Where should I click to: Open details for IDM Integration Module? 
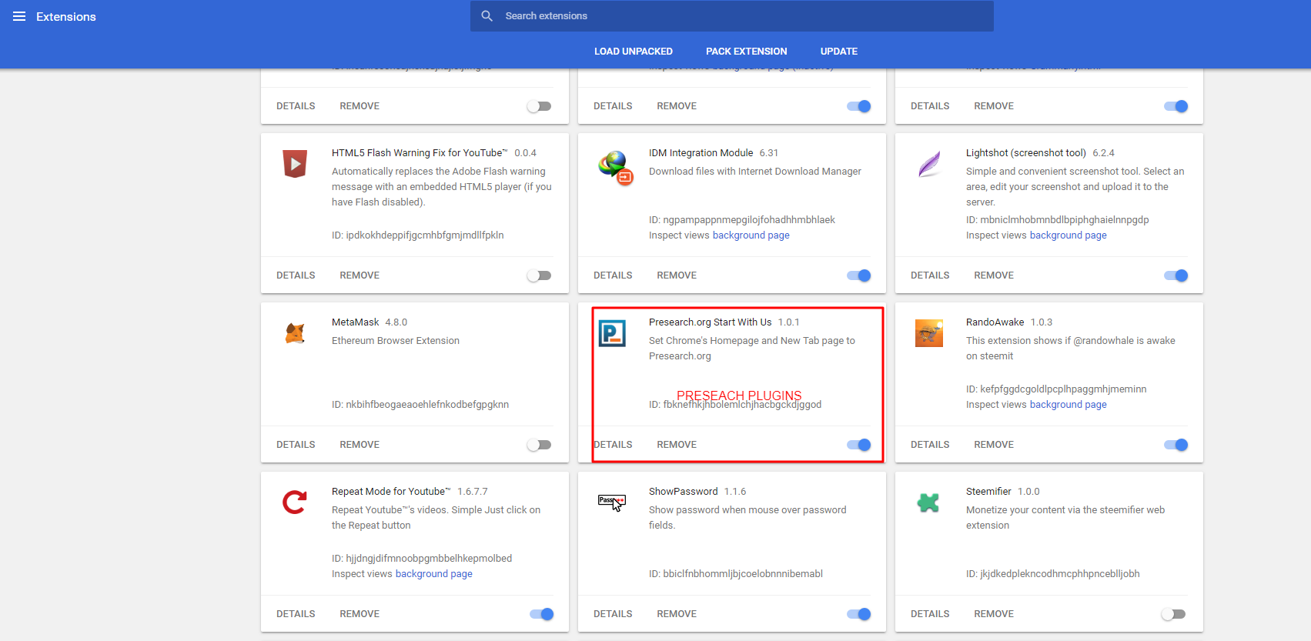click(613, 275)
